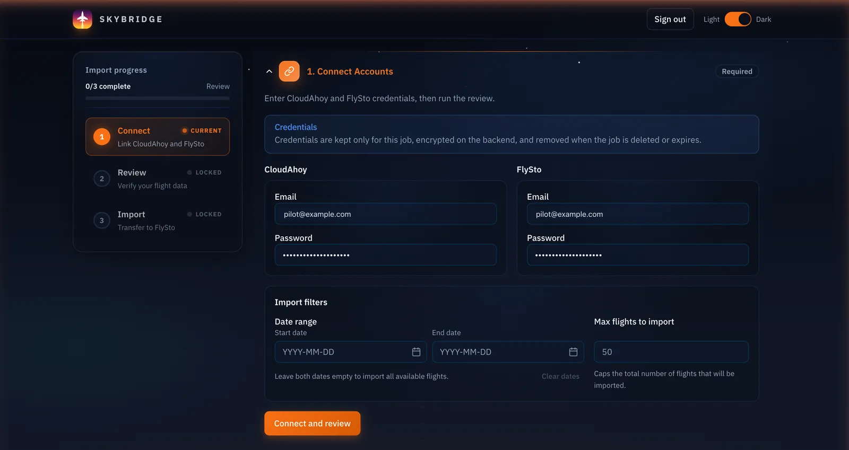Click the orange link icon beside Connect Accounts
The height and width of the screenshot is (450, 849).
coord(289,71)
